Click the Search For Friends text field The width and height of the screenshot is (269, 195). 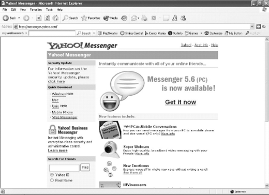(x=64, y=168)
